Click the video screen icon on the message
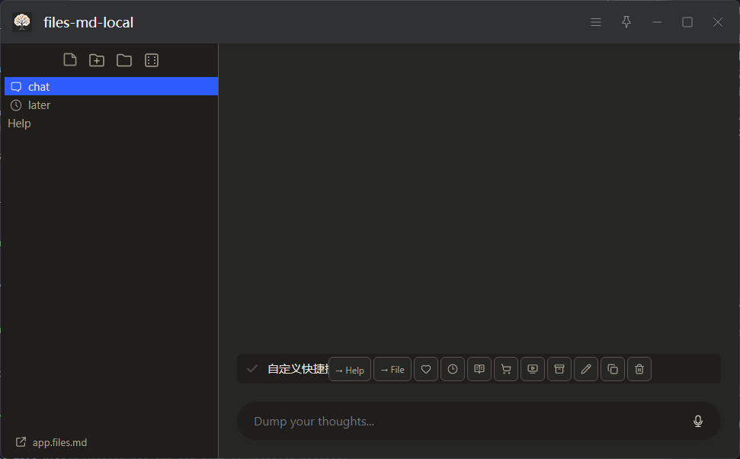This screenshot has height=459, width=740. (x=533, y=369)
